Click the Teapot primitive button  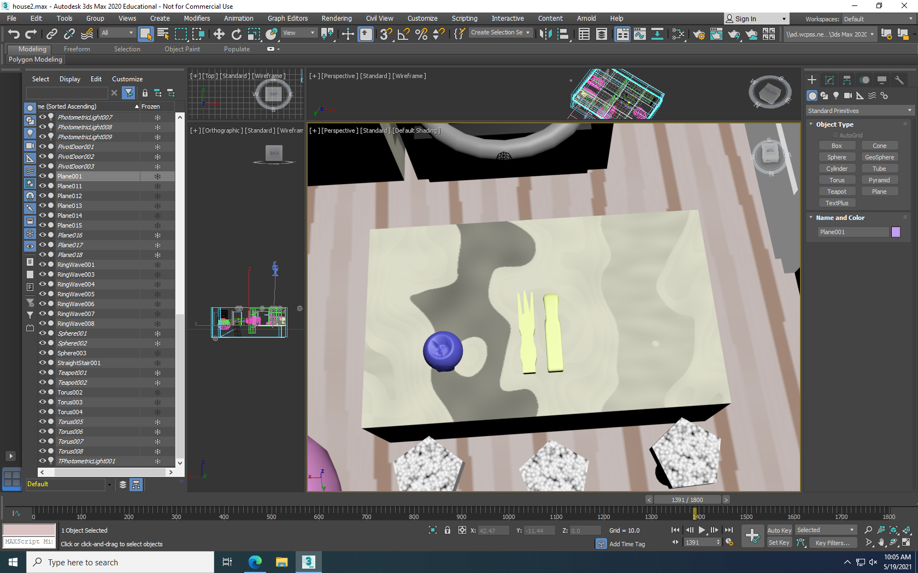click(x=837, y=192)
